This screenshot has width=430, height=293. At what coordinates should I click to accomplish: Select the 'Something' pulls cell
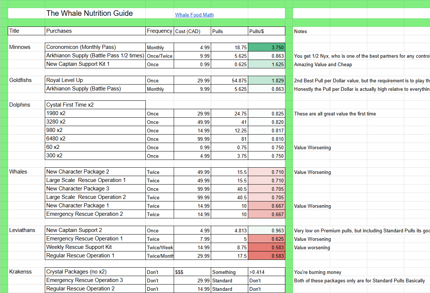[229, 272]
